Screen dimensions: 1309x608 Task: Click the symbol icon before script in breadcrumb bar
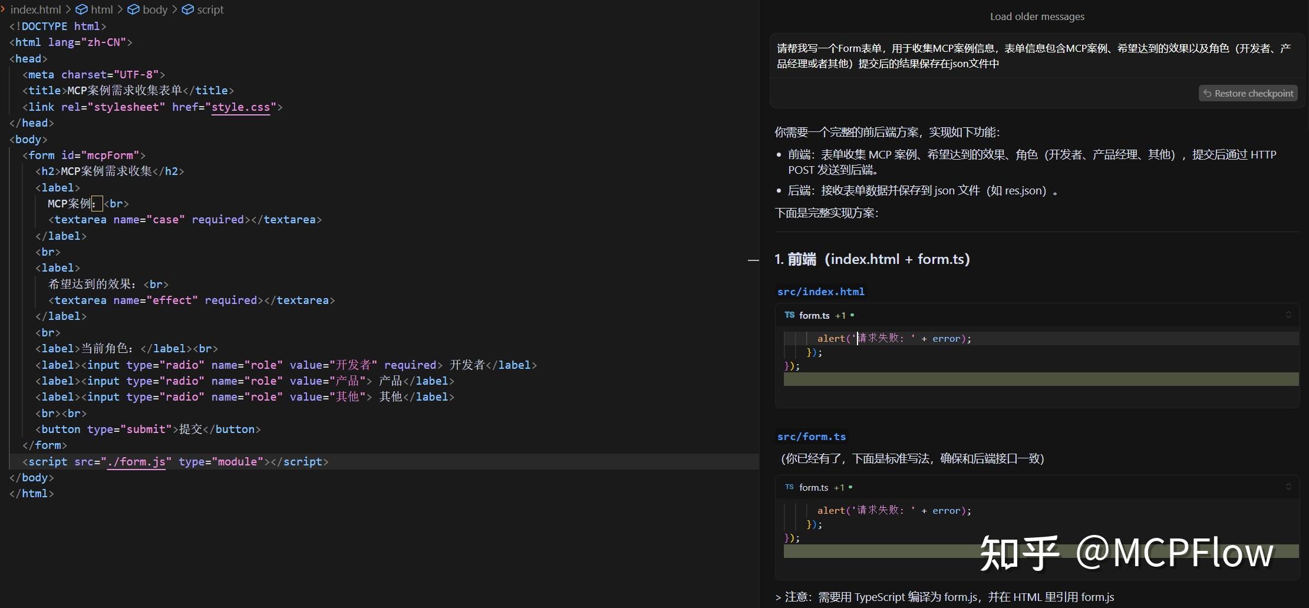(x=187, y=9)
